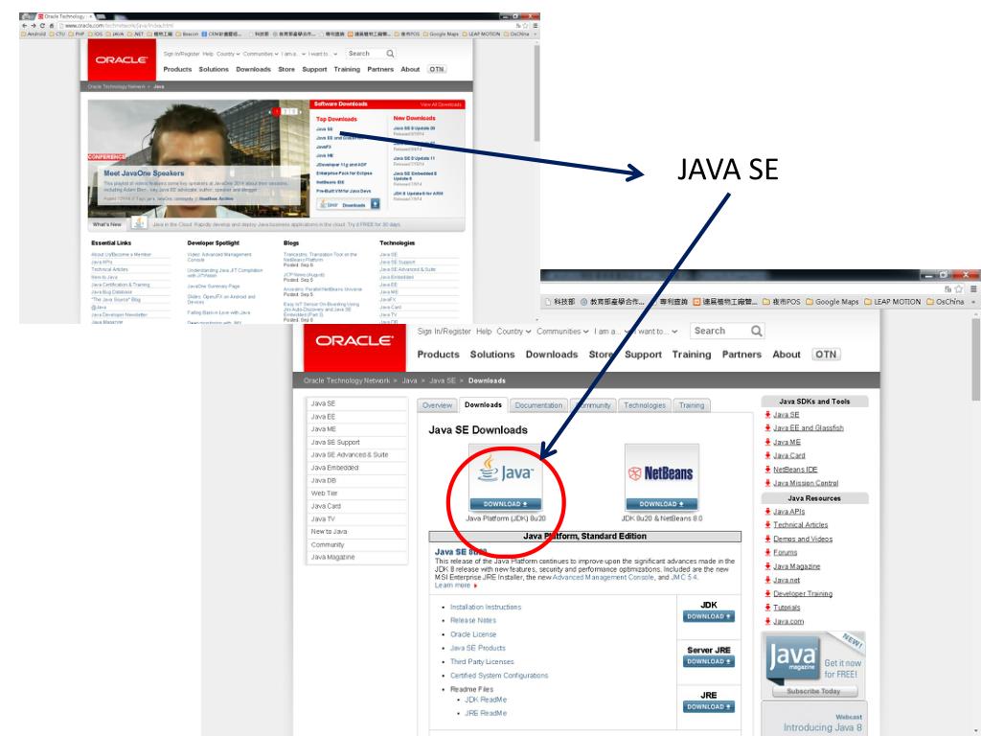981x736 pixels.
Task: Expand the Country dropdown in the home page window
Action: coord(228,54)
